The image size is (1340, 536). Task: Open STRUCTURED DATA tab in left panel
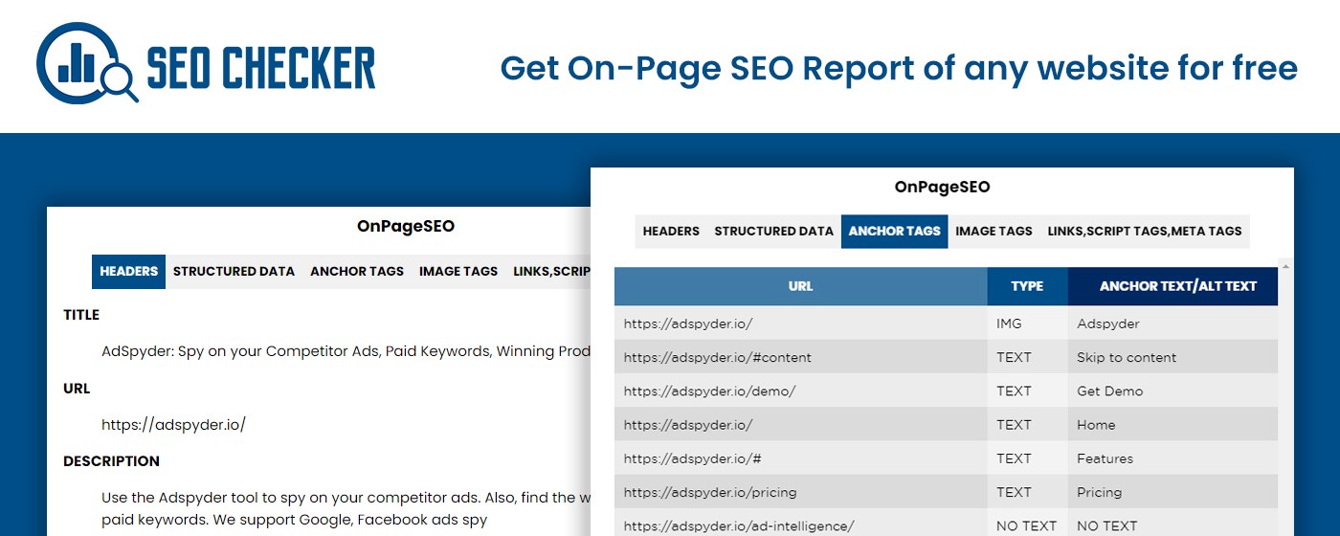tap(234, 271)
